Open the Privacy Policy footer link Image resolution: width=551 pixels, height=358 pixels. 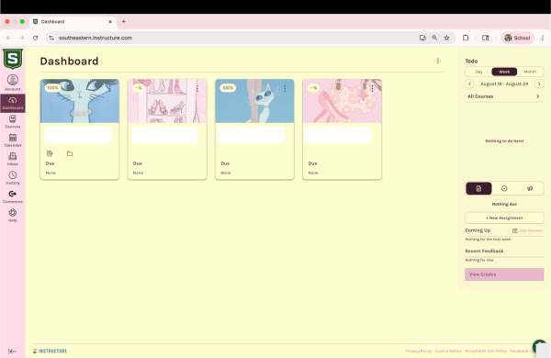(419, 351)
